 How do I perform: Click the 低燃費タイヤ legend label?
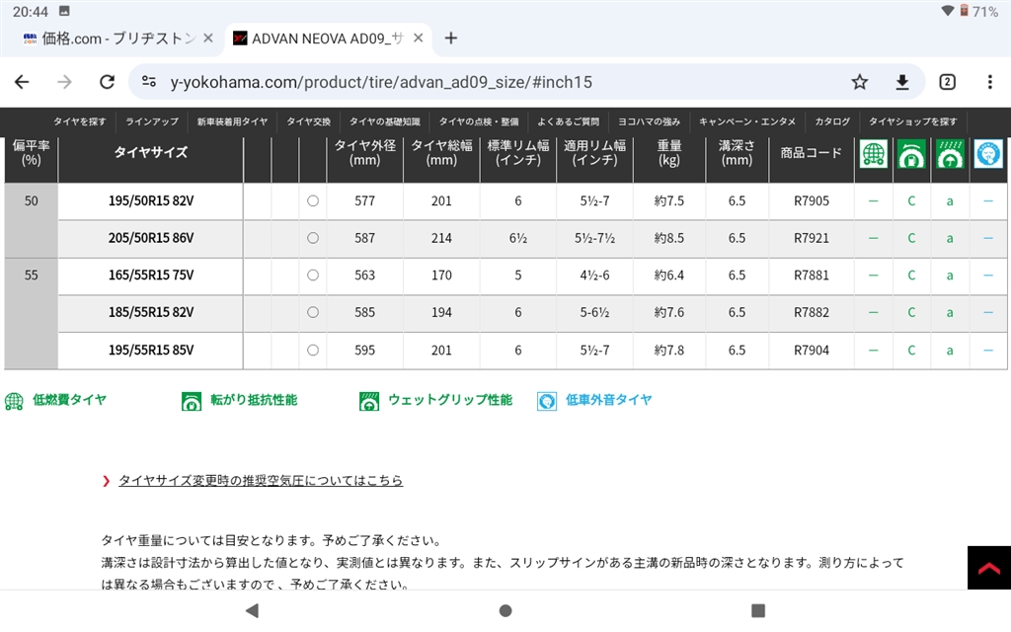(x=70, y=400)
